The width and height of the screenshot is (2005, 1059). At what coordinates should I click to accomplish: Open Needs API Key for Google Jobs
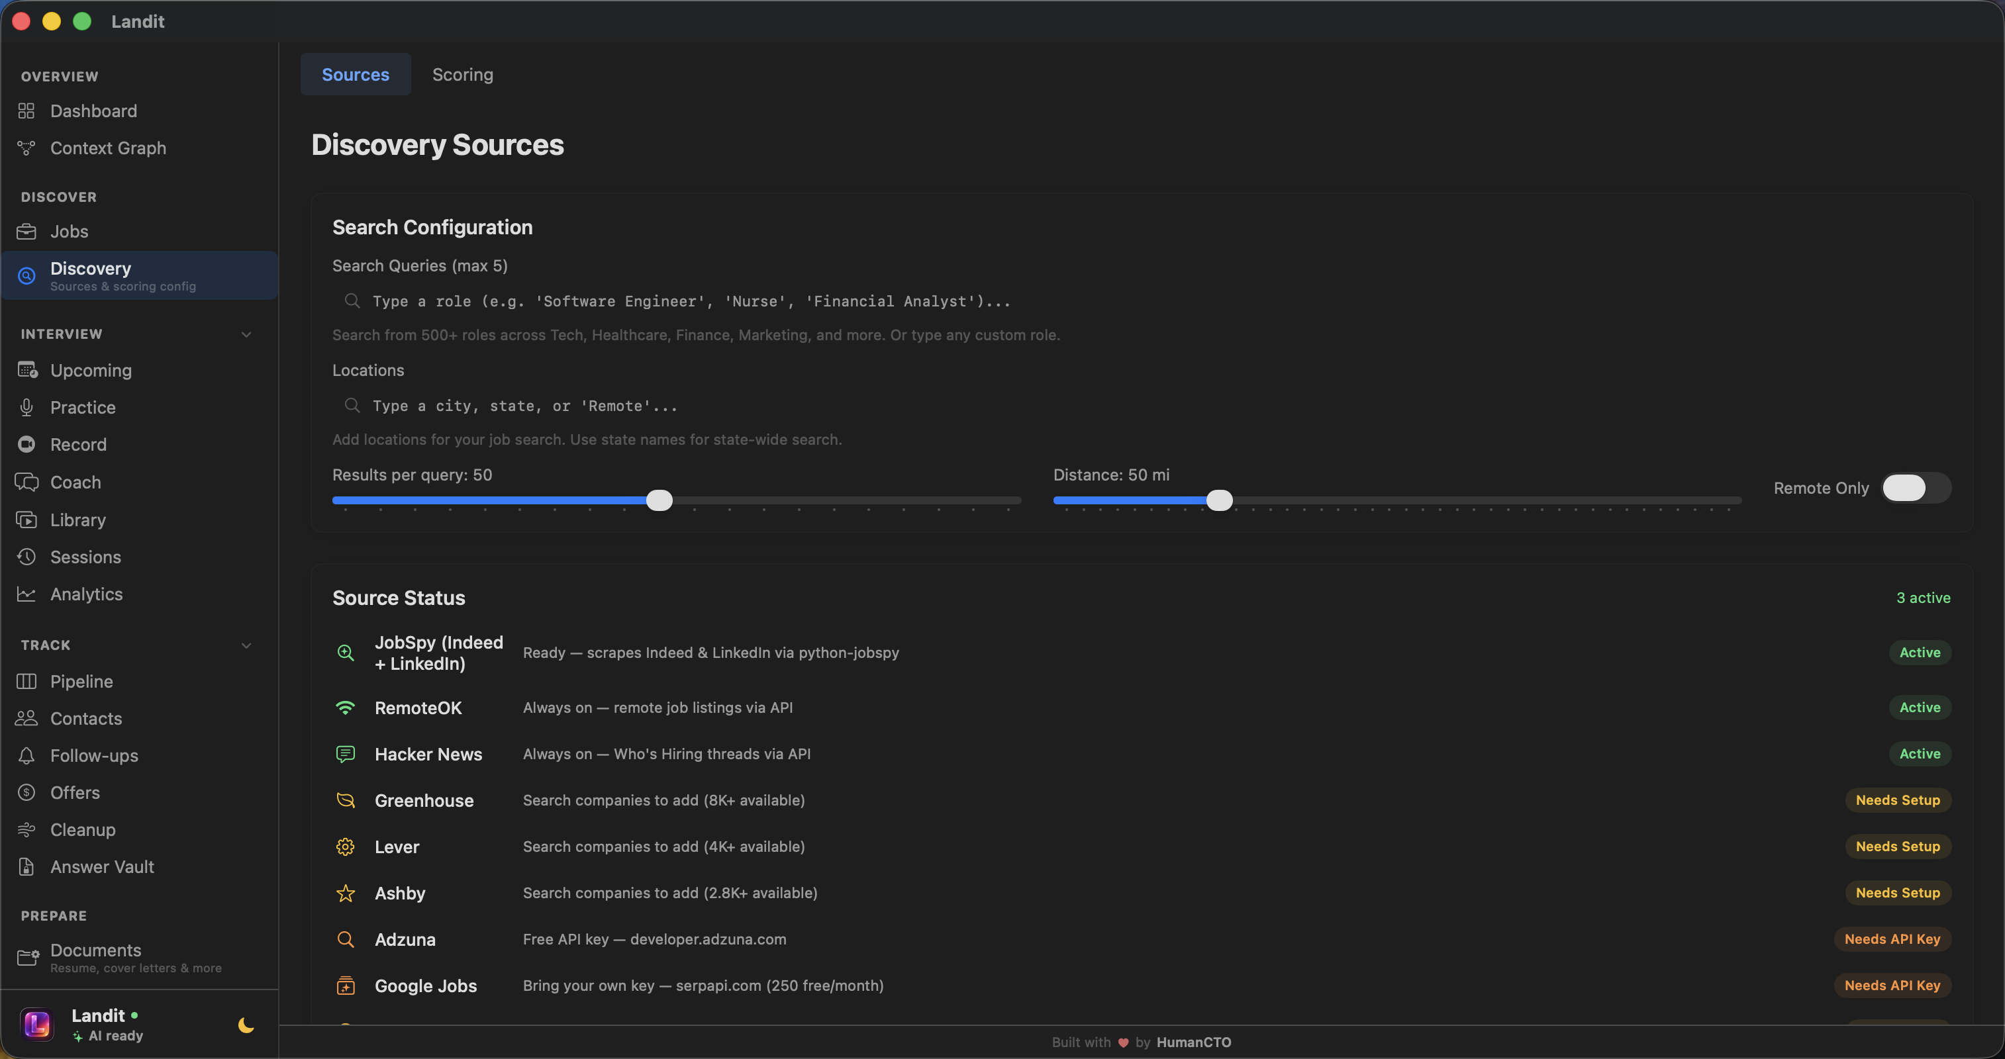click(1892, 985)
